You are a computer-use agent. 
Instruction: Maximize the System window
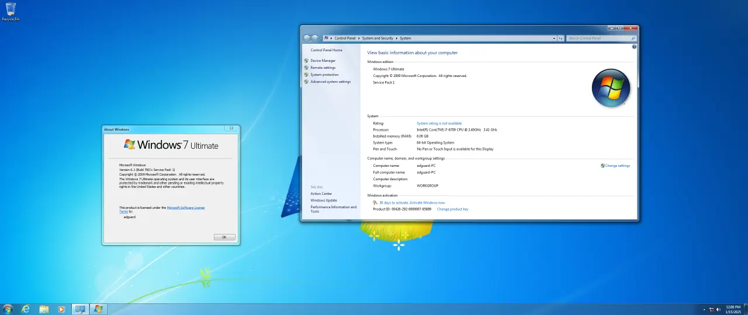click(619, 27)
